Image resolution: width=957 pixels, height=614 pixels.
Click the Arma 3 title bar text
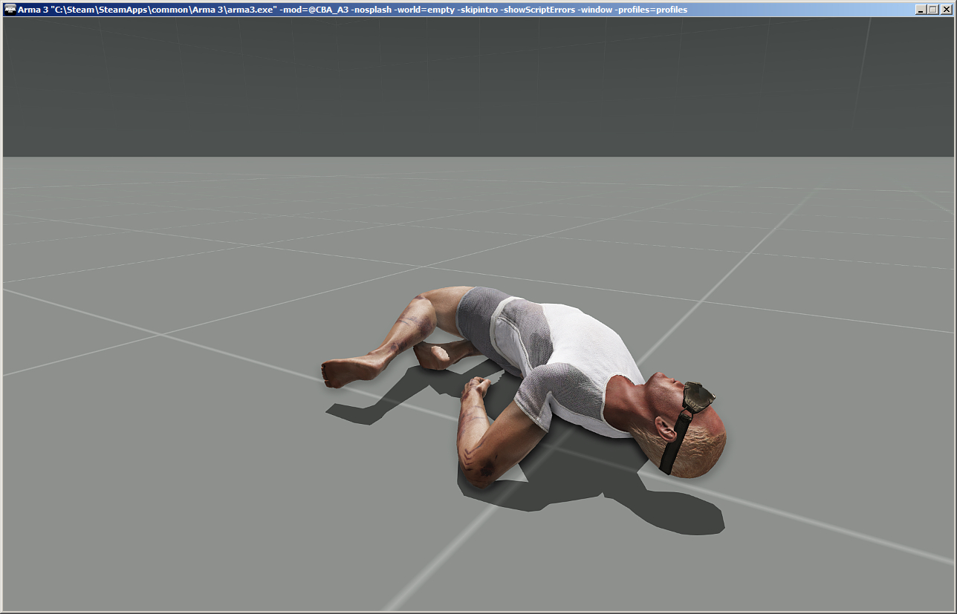point(352,10)
